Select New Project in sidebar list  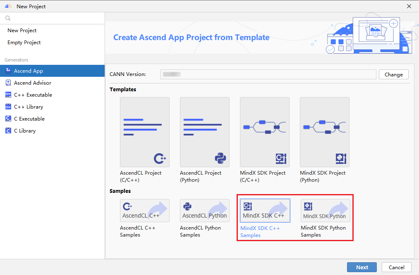(22, 31)
